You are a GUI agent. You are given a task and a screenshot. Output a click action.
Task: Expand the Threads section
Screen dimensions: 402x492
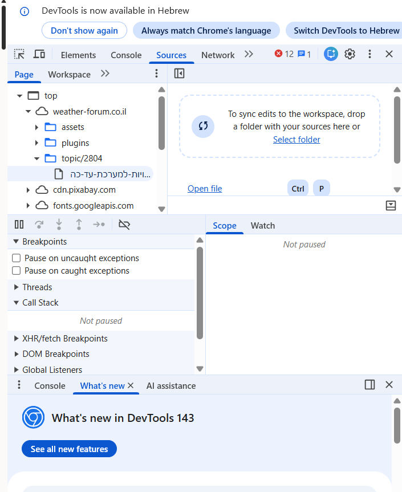point(17,287)
